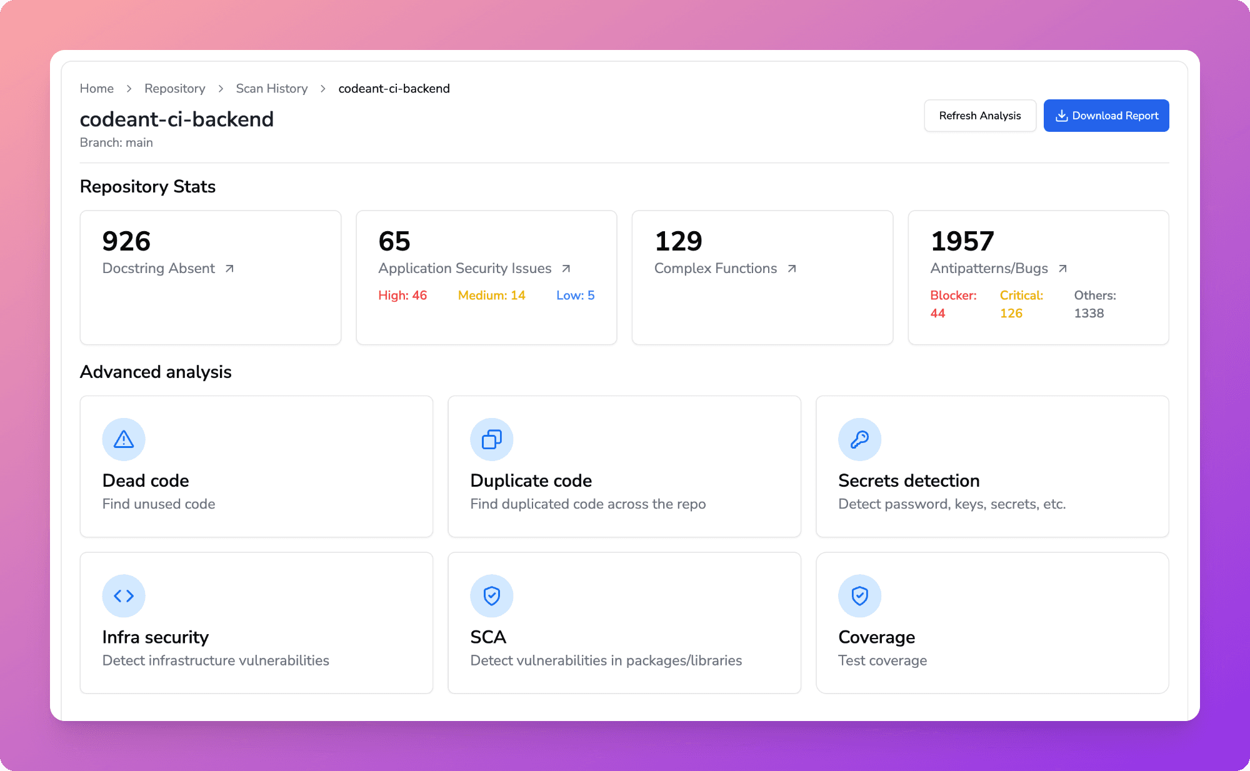Open the arrow icon beside Application Security Issues

(566, 269)
